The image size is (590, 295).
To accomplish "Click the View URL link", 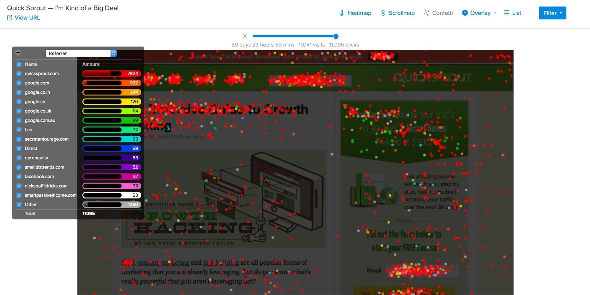I will point(28,18).
